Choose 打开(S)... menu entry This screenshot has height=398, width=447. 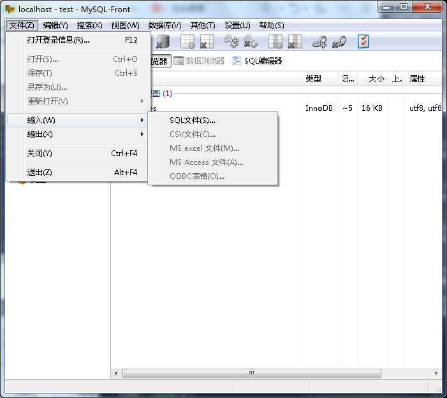pyautogui.click(x=78, y=59)
